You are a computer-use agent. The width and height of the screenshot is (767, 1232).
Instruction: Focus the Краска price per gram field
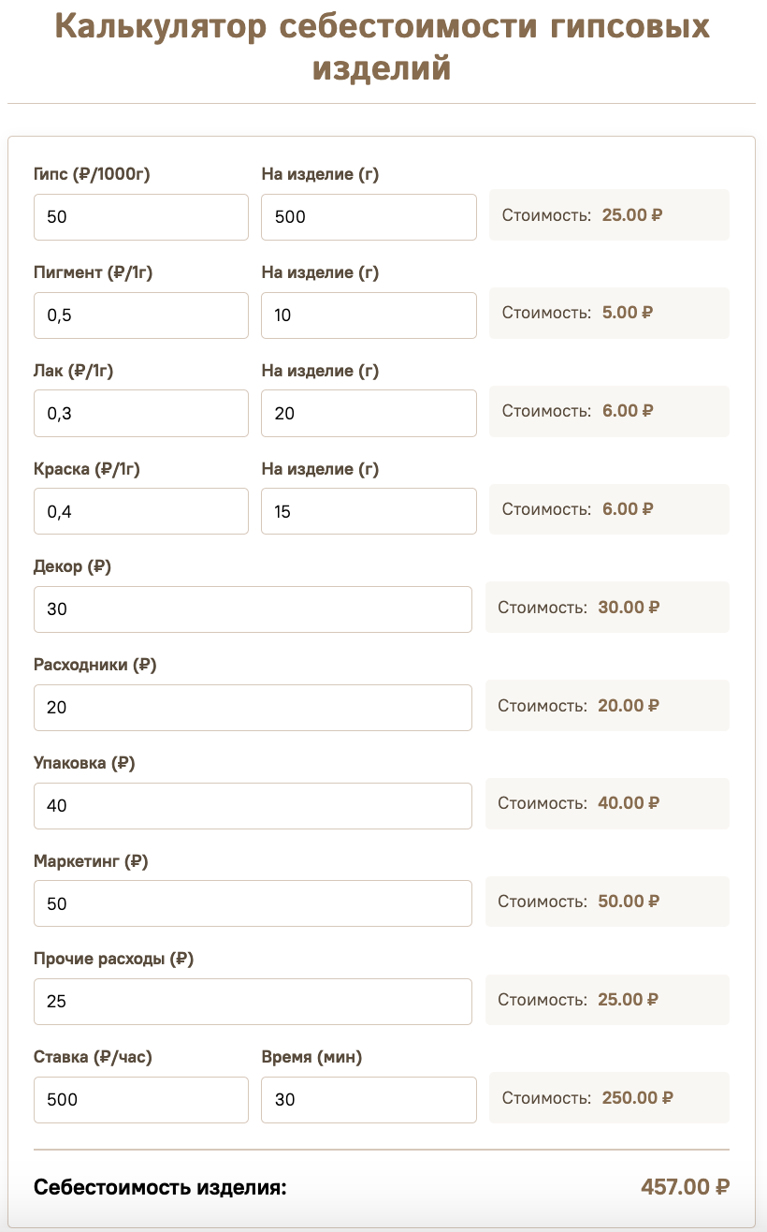(x=141, y=511)
